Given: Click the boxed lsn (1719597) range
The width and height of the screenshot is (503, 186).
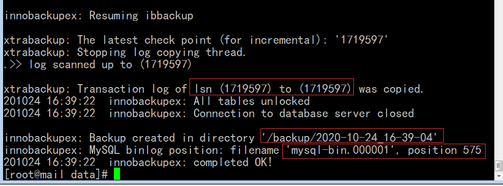Looking at the screenshot, I should (x=271, y=89).
